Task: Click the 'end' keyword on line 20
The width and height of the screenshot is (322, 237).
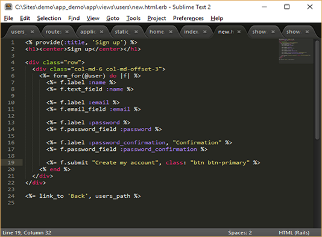Action: pyautogui.click(x=55, y=169)
